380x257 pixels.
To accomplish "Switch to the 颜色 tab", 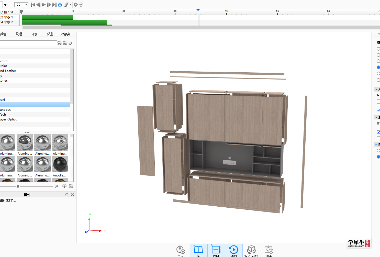I will point(3,34).
